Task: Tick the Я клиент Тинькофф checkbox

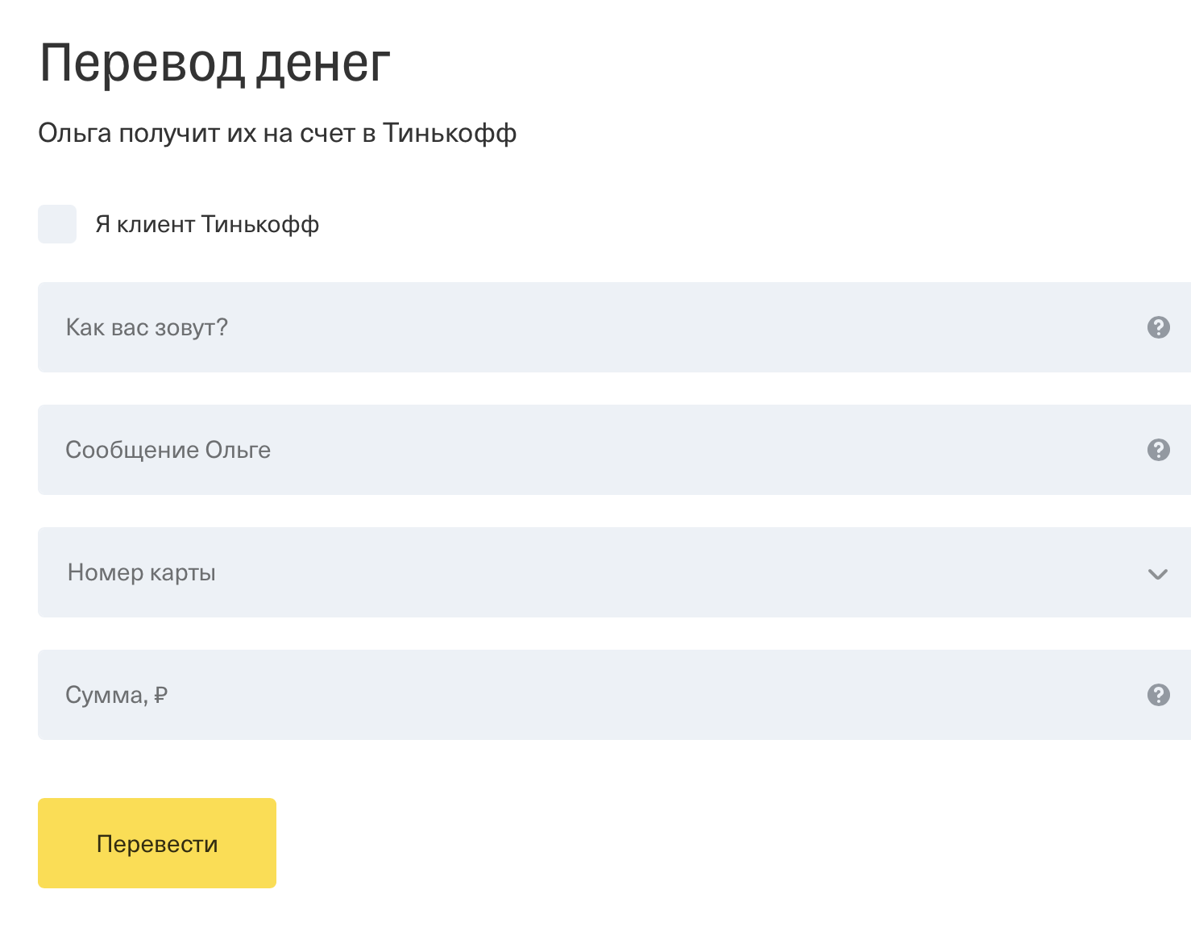Action: 57,224
